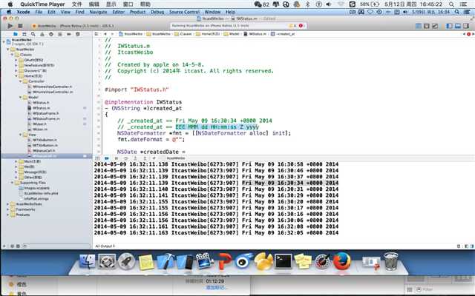Open Terminal from the Dock

click(284, 261)
